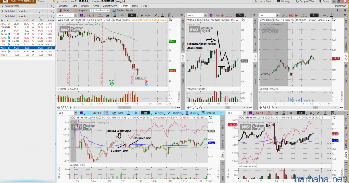The height and width of the screenshot is (183, 349).
Task: Open symbol dropdown in WDC 15m chart
Action: 205,15
